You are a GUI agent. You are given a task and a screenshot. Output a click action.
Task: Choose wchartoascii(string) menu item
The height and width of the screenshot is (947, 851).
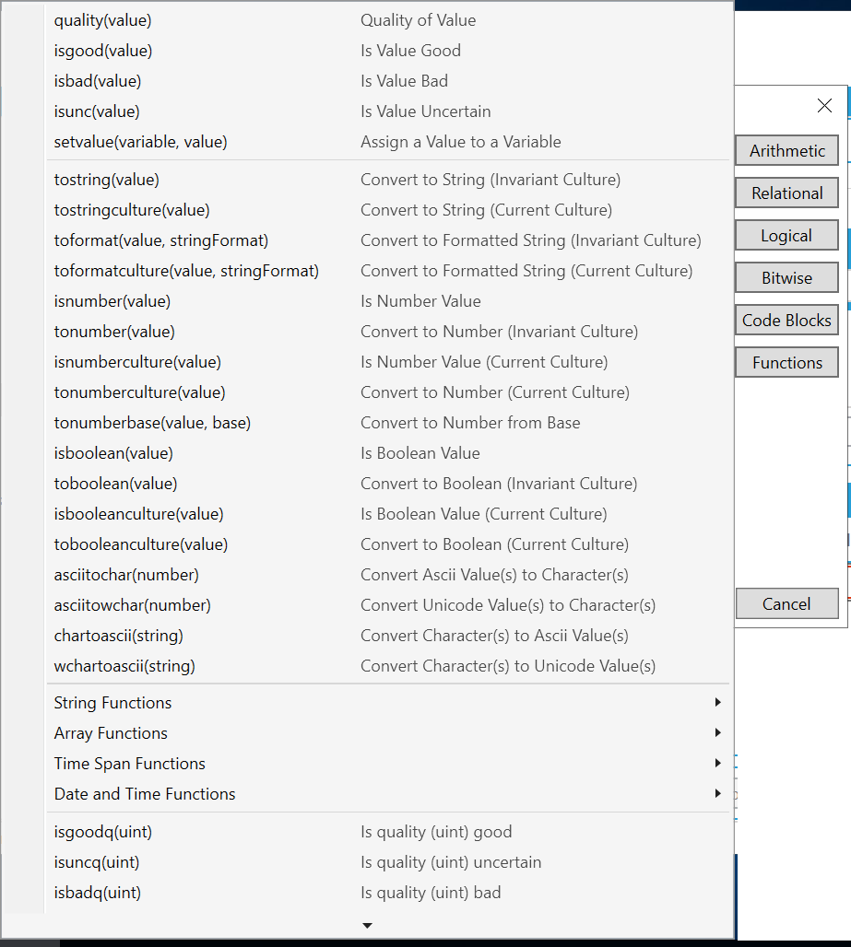pyautogui.click(x=124, y=666)
